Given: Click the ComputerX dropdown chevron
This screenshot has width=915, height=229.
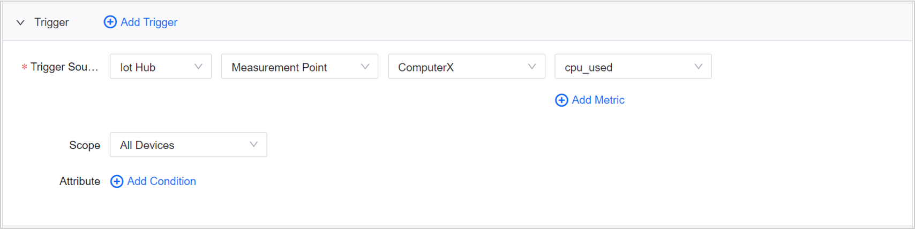Looking at the screenshot, I should [531, 67].
